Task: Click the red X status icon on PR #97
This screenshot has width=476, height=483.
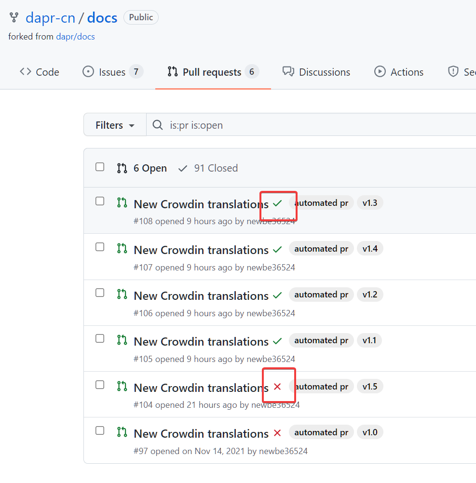Action: click(x=278, y=433)
